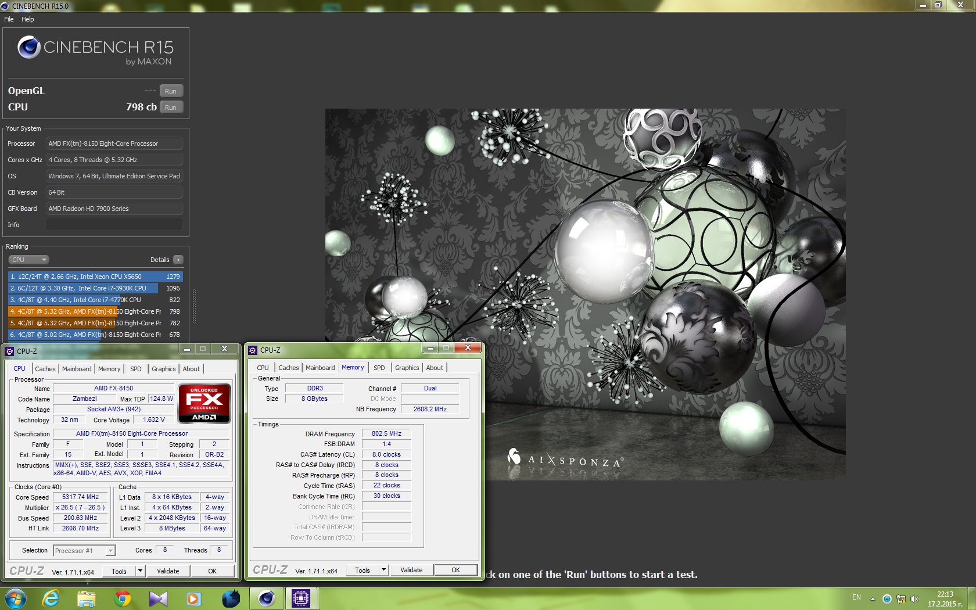The width and height of the screenshot is (976, 610).
Task: Open the Windows Start menu orb
Action: click(16, 598)
